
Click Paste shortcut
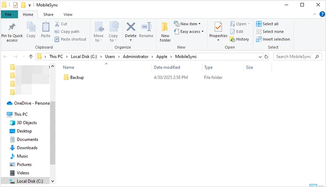(70, 39)
